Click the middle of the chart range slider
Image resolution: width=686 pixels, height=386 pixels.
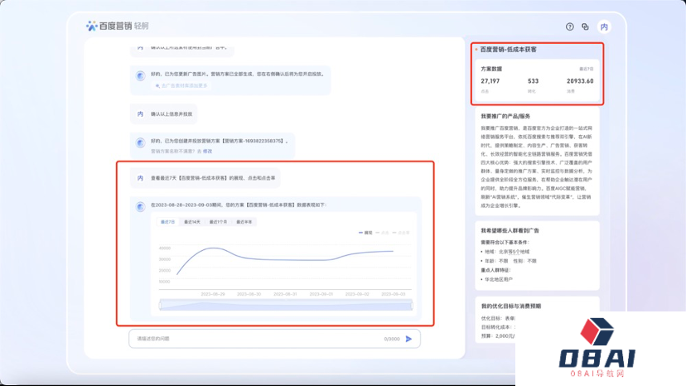(x=286, y=306)
